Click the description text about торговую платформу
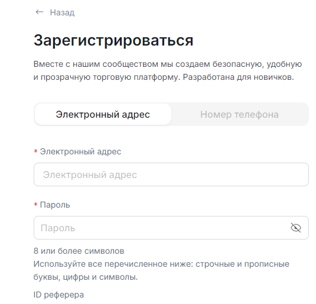316x304 pixels. pyautogui.click(x=168, y=70)
